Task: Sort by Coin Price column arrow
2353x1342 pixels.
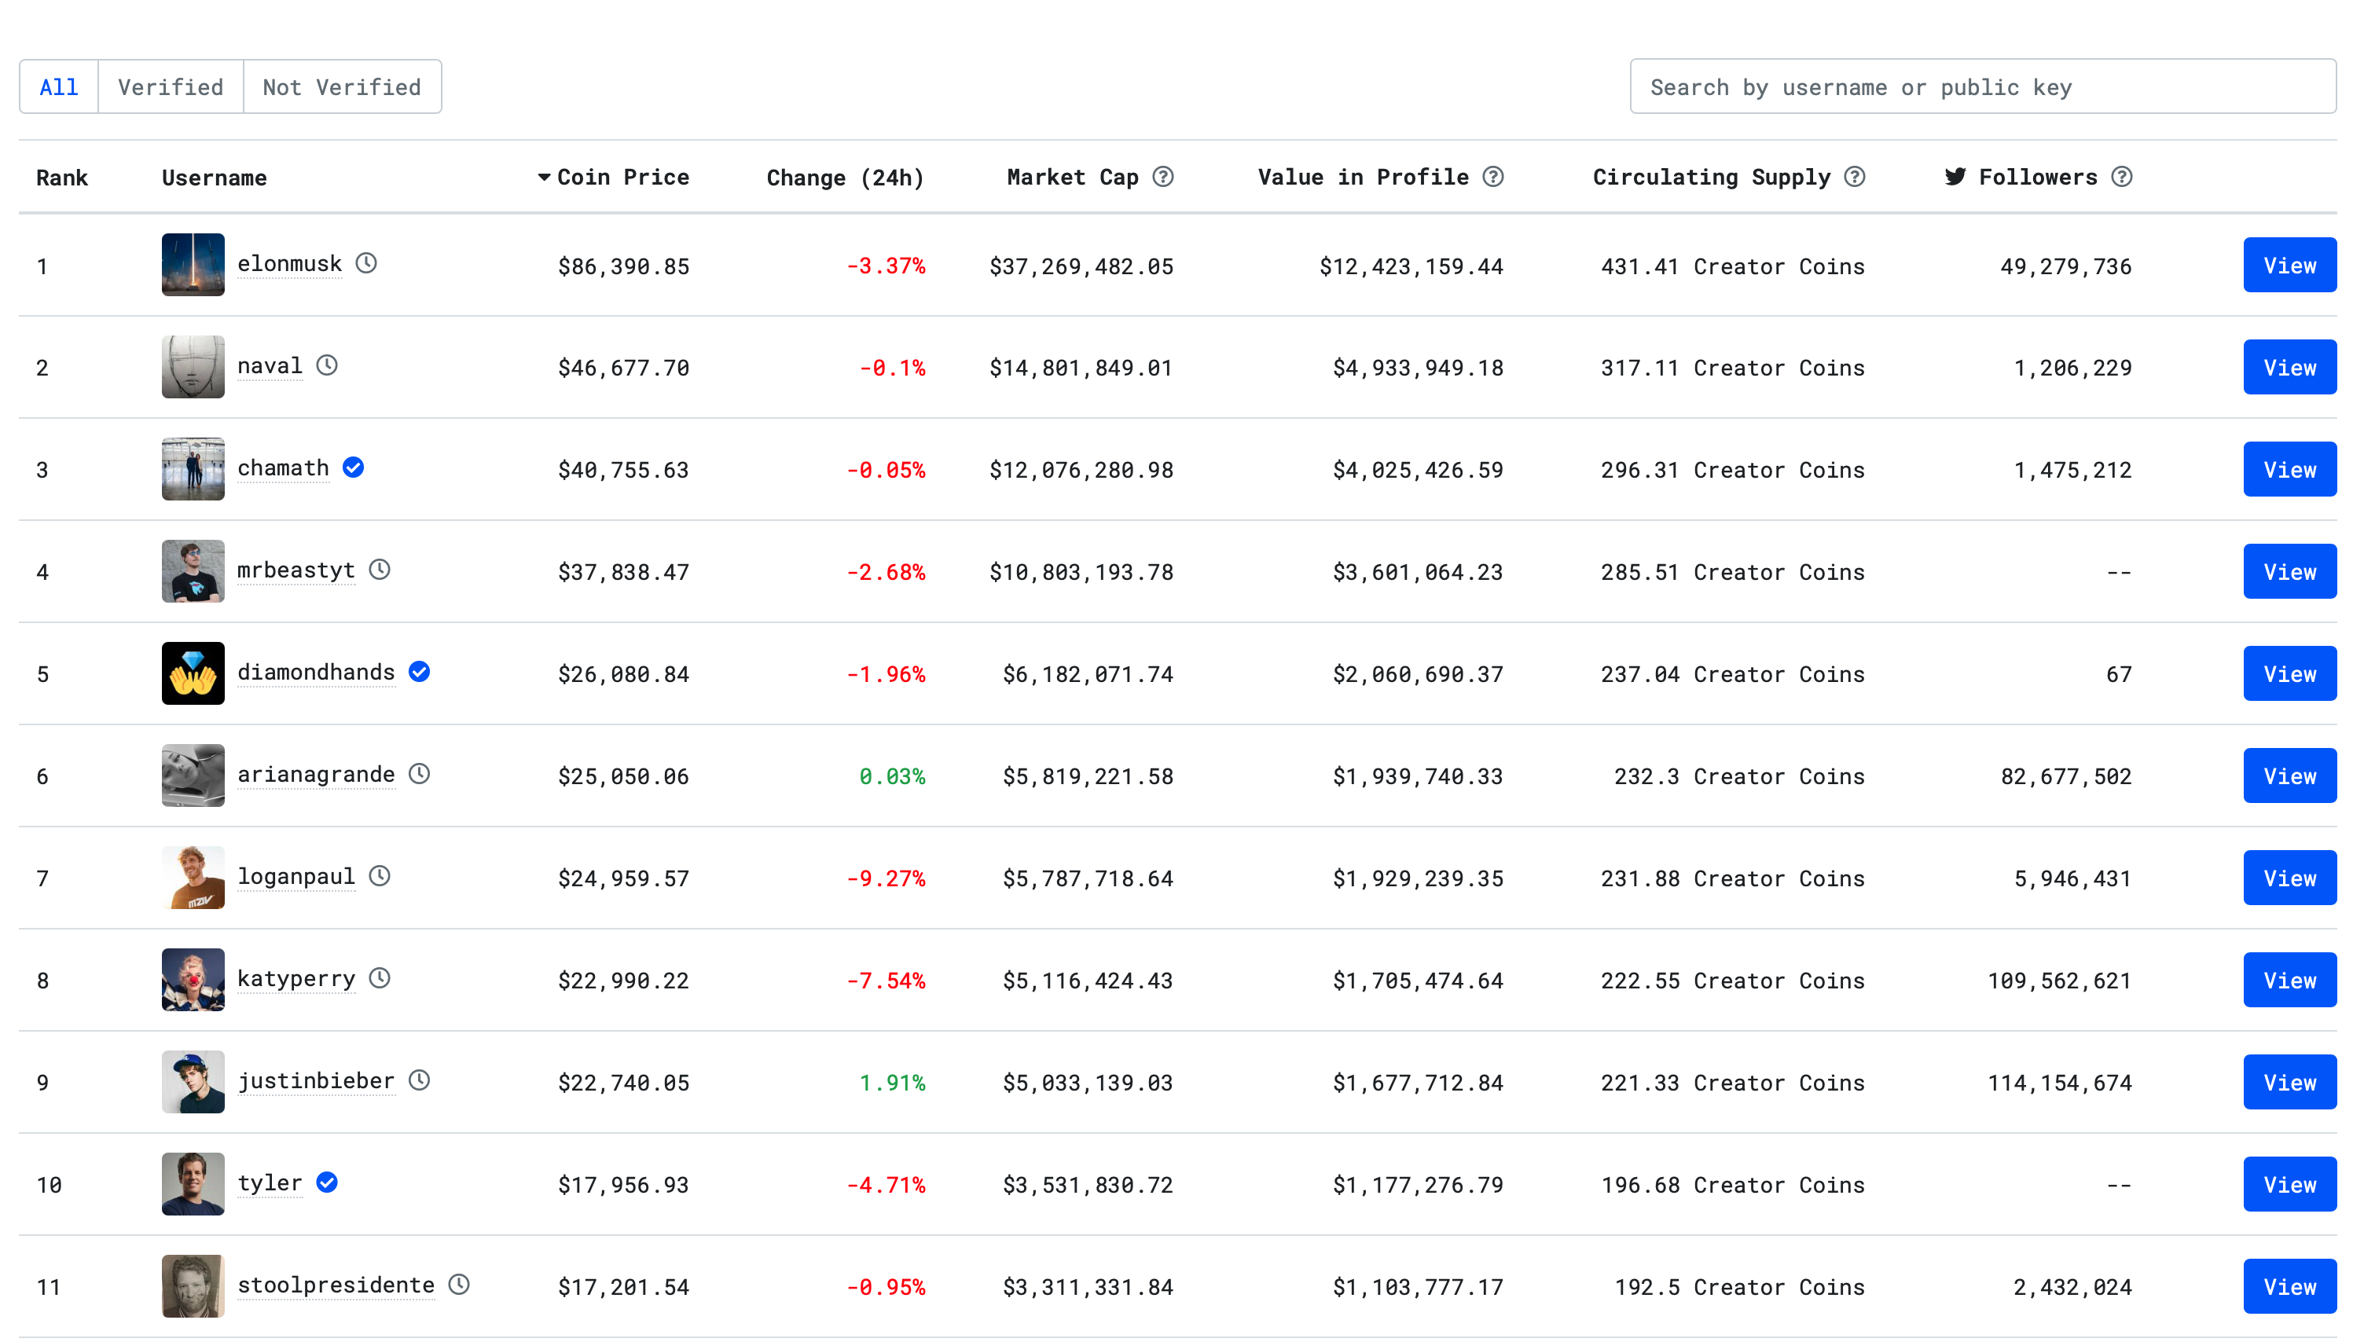Action: 544,176
